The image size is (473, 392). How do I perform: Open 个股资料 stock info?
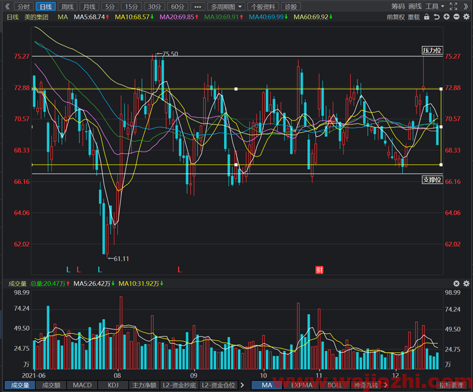(263, 7)
